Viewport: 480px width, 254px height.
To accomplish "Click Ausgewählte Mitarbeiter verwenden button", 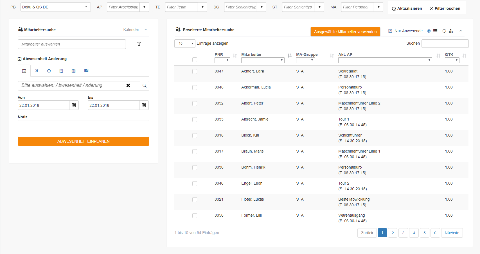I will pyautogui.click(x=345, y=32).
